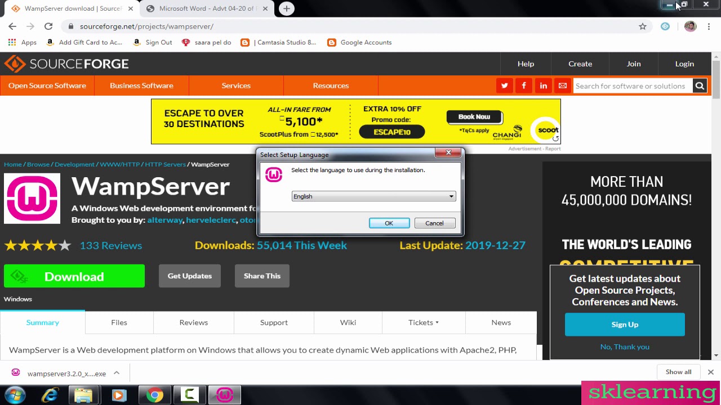Click Cancel in the setup dialog
Viewport: 721px width, 405px height.
pyautogui.click(x=434, y=223)
